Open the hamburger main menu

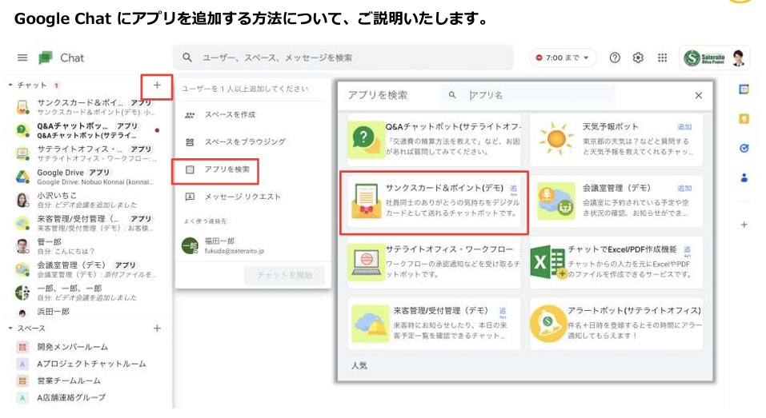click(22, 58)
